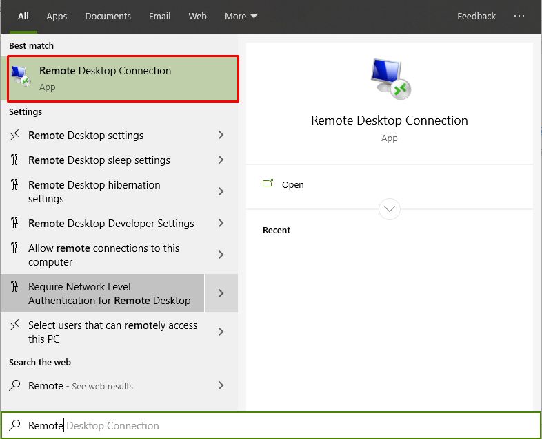This screenshot has width=542, height=439.
Task: Click the Open icon in the preview pane
Action: coord(268,183)
